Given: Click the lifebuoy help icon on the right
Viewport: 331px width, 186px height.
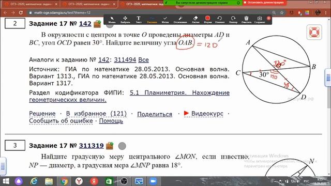Looking at the screenshot, I should (314, 32).
